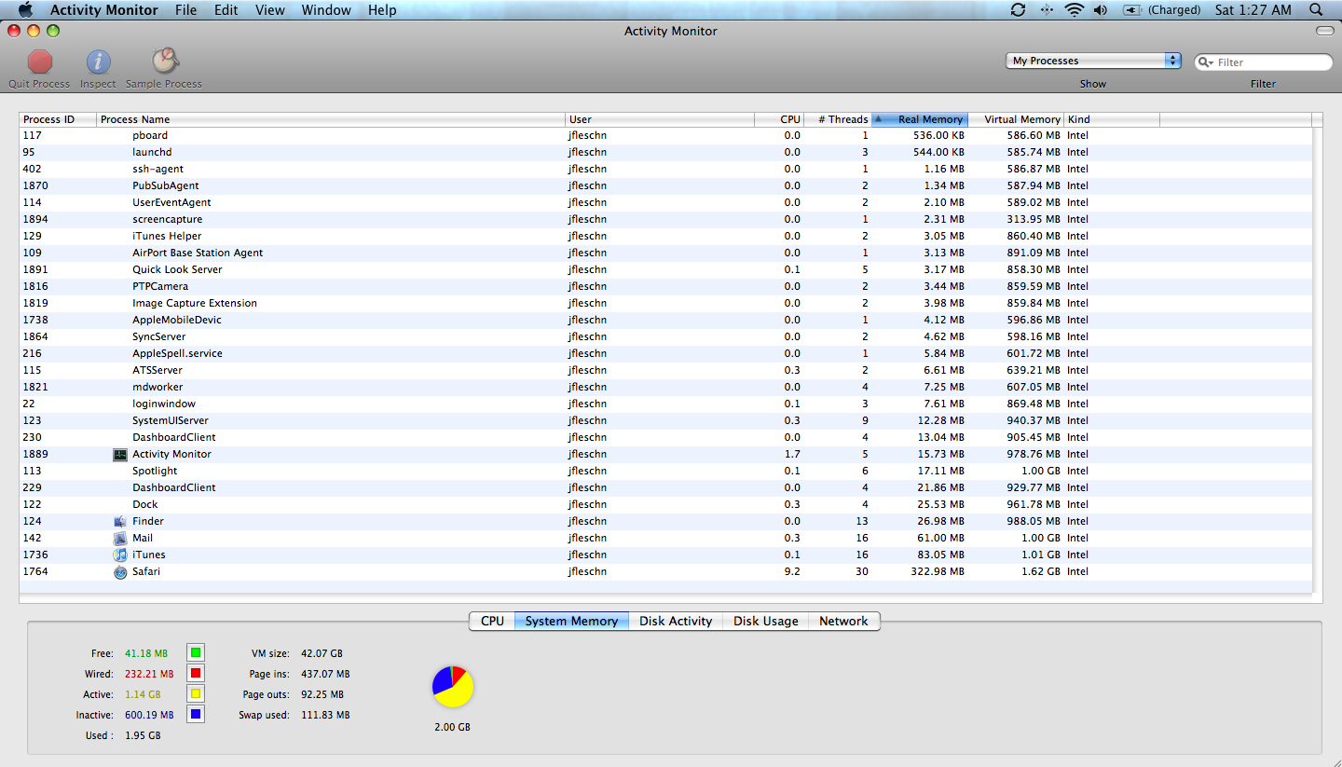This screenshot has height=767, width=1342.
Task: Open the Window menu
Action: click(326, 10)
